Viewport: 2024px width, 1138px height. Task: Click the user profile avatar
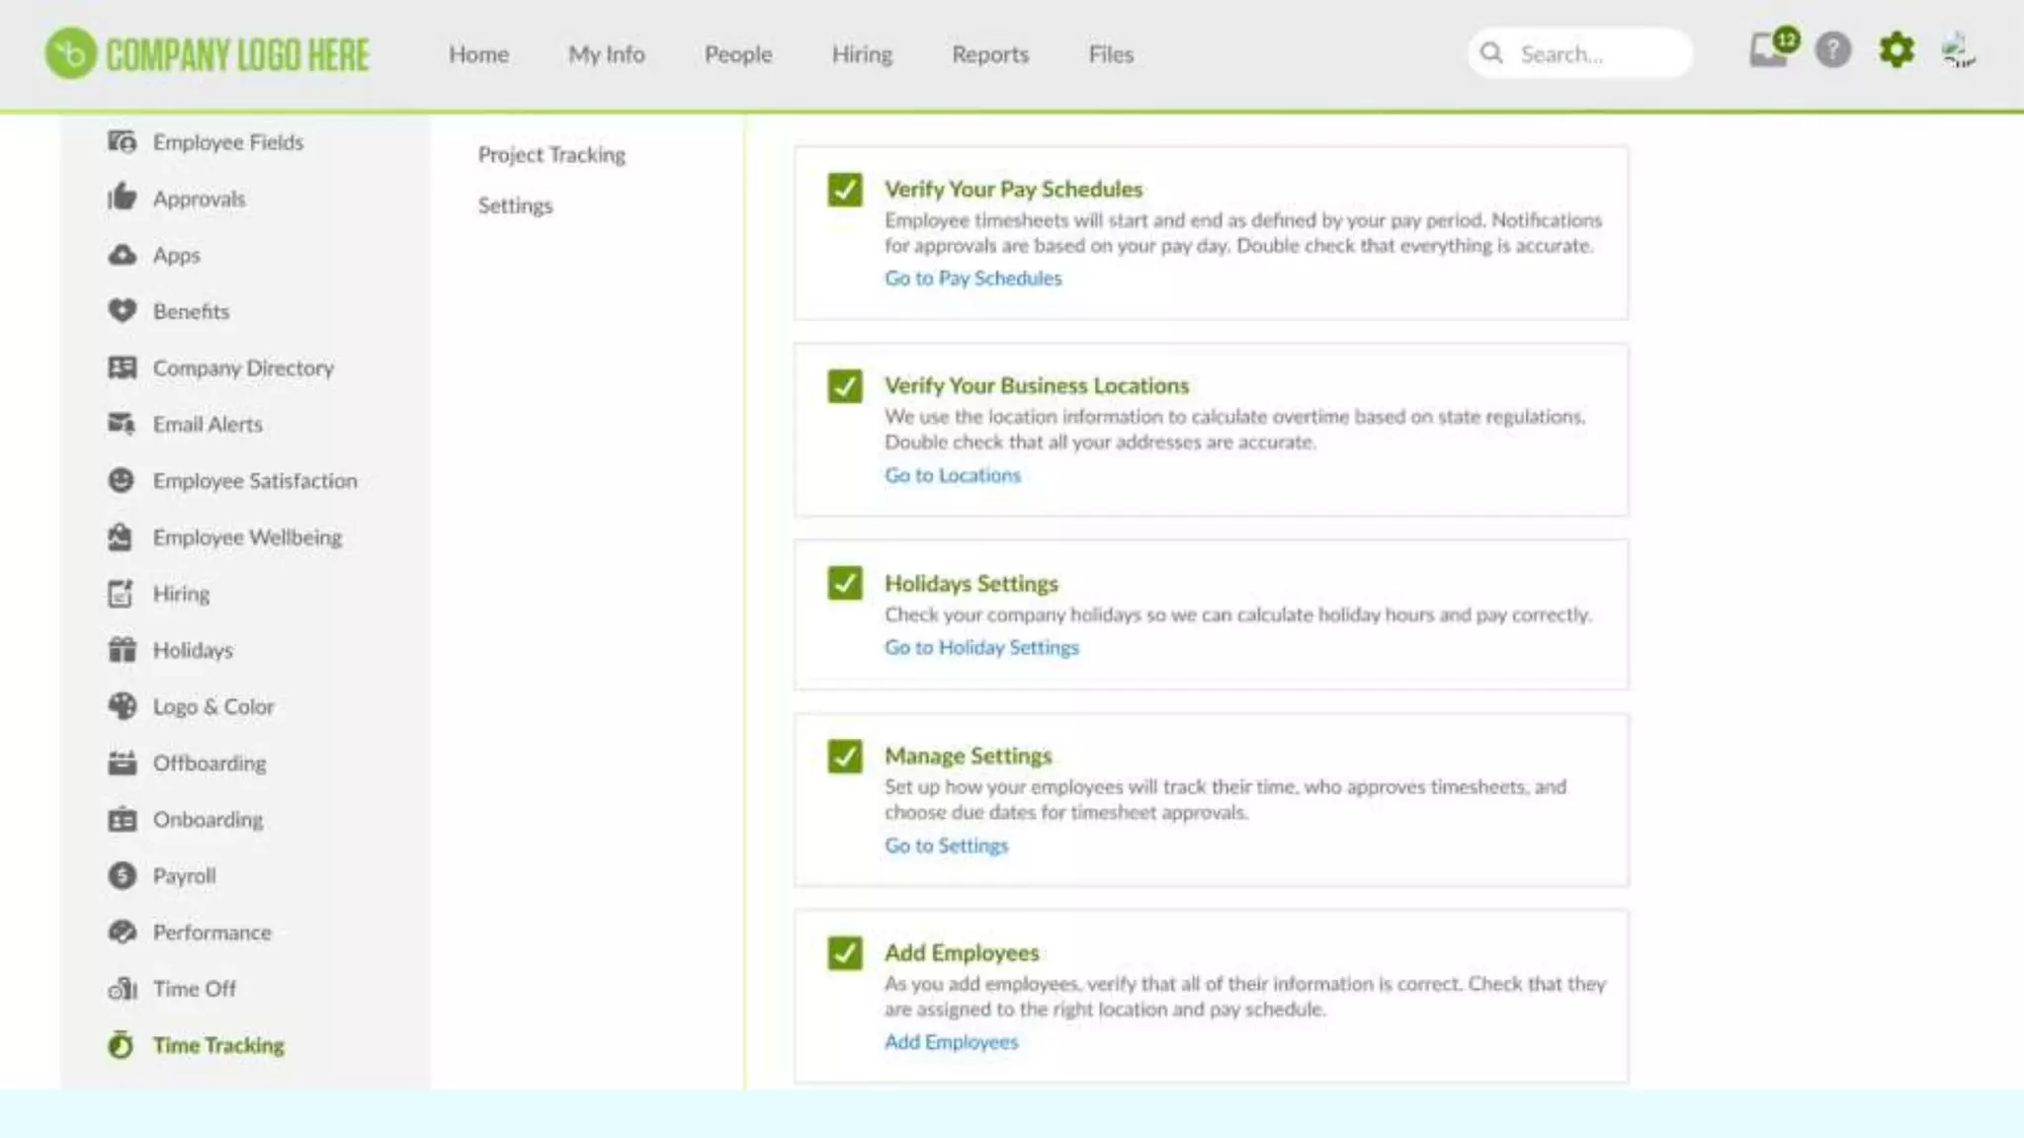(x=1958, y=50)
